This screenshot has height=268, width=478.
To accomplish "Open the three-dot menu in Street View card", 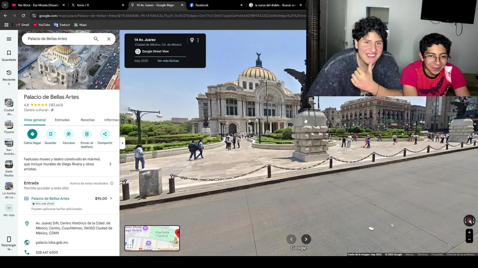I will (198, 40).
